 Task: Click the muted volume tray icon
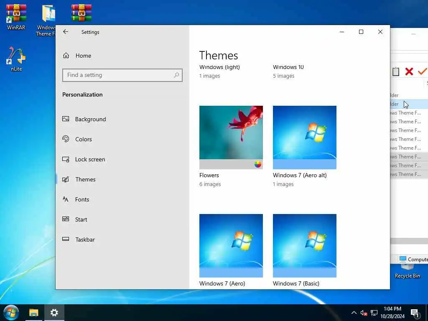click(364, 313)
